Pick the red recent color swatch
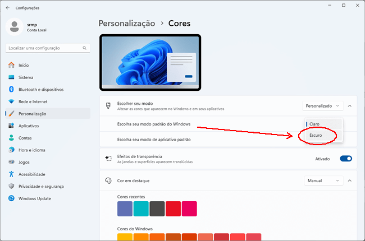 click(173, 208)
